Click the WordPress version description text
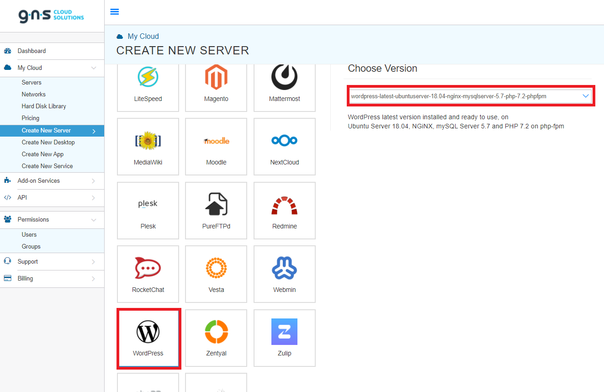The height and width of the screenshot is (392, 604). click(x=456, y=122)
